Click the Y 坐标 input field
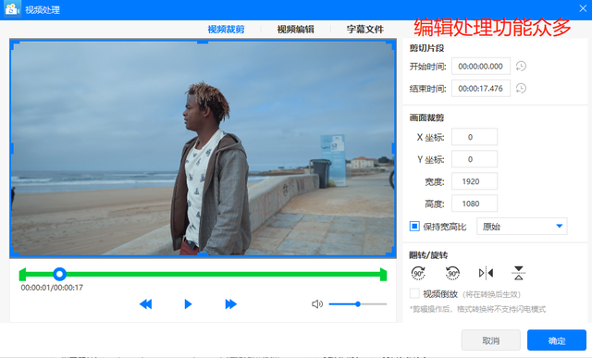Viewport: 592px width, 358px height. point(475,159)
